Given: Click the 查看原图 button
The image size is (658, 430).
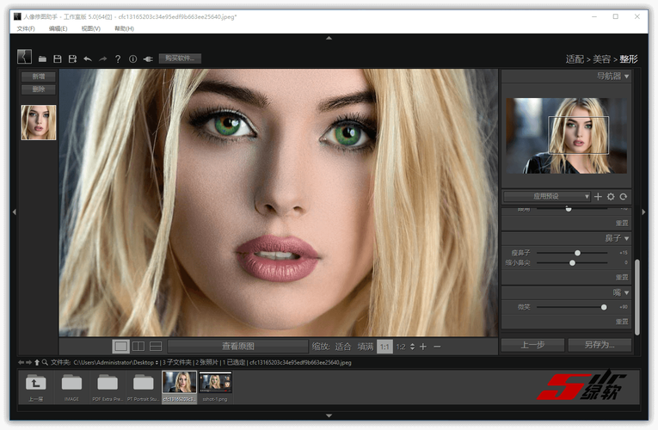Looking at the screenshot, I should click(238, 347).
